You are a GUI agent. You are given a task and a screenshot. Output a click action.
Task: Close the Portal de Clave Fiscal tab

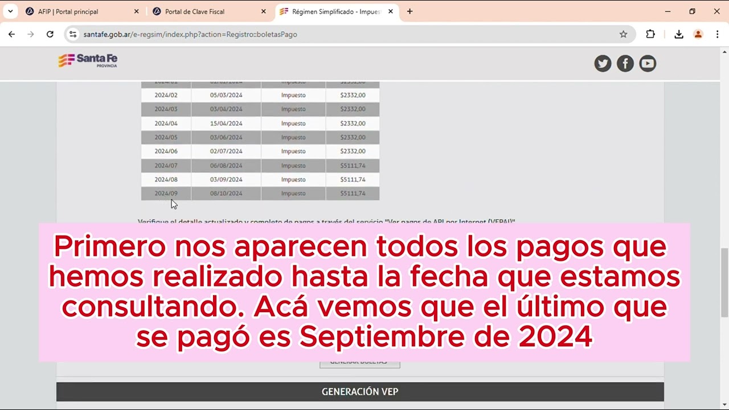[263, 11]
